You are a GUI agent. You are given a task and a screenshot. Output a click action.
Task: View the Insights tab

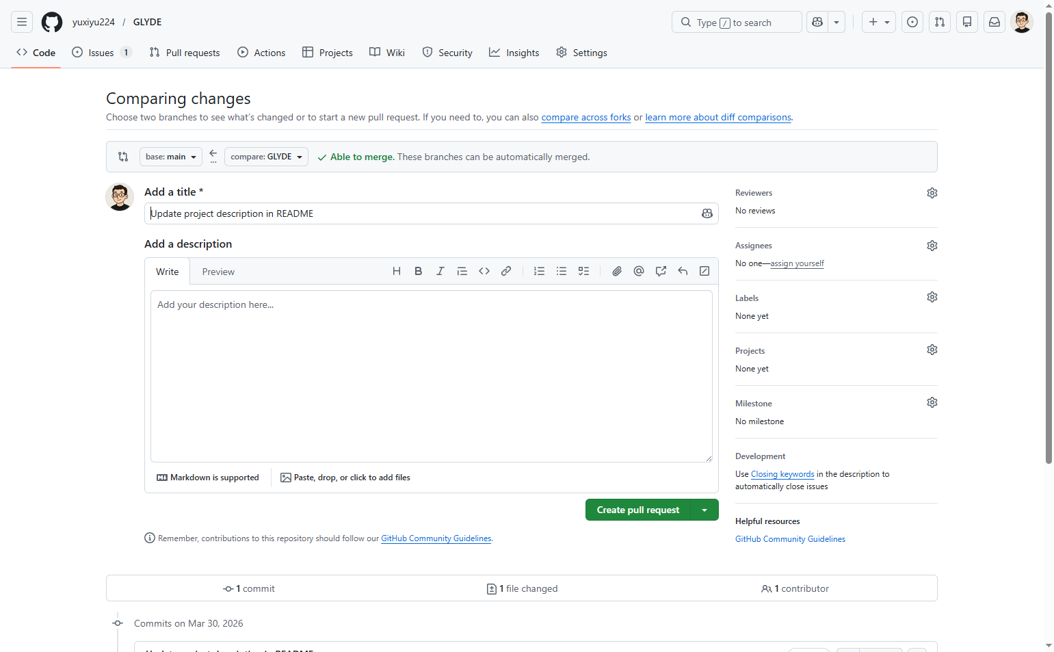click(514, 53)
